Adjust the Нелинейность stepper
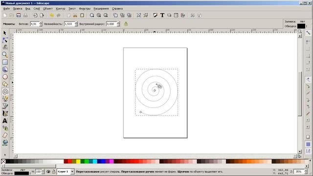Viewport: 313px width, 176px height. 76,24
